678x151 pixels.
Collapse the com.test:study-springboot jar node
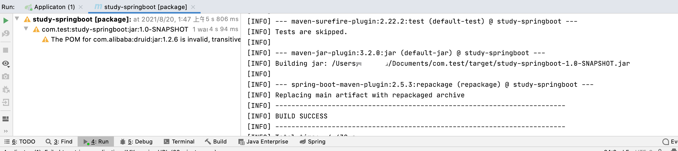(x=26, y=29)
